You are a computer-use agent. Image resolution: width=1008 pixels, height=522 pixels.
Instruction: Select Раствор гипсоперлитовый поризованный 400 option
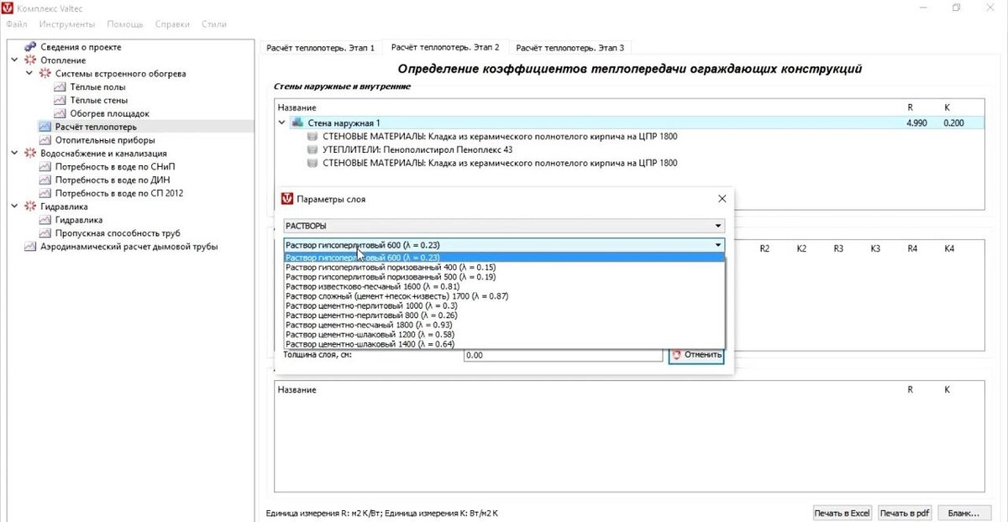tap(504, 267)
